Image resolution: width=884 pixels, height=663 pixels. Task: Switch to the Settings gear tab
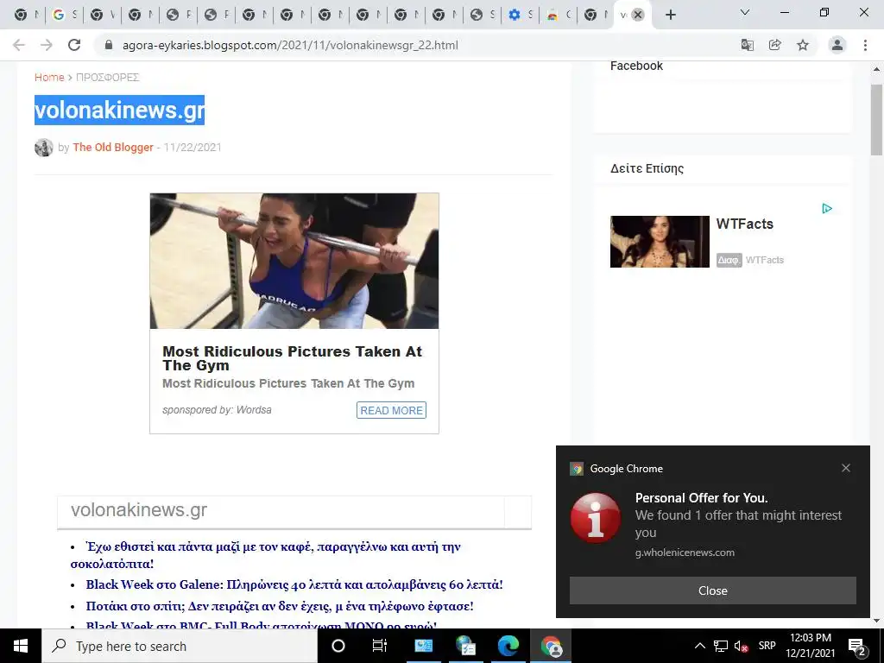click(x=520, y=15)
